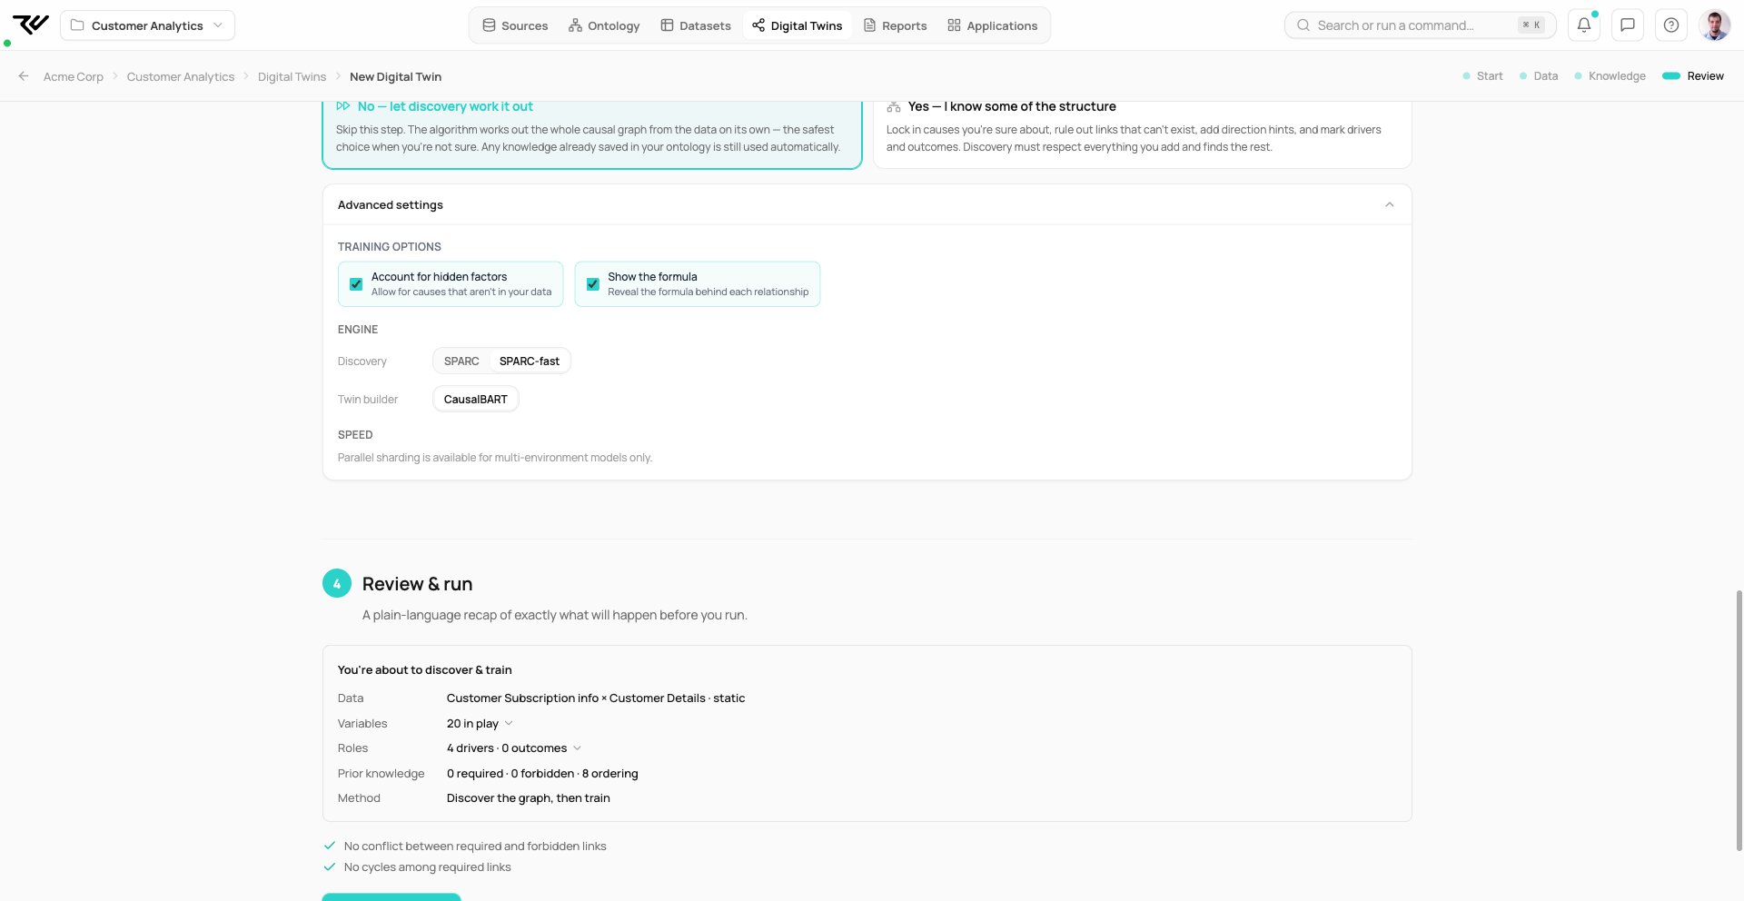The image size is (1744, 901).
Task: Open the user profile avatar
Action: point(1715,25)
